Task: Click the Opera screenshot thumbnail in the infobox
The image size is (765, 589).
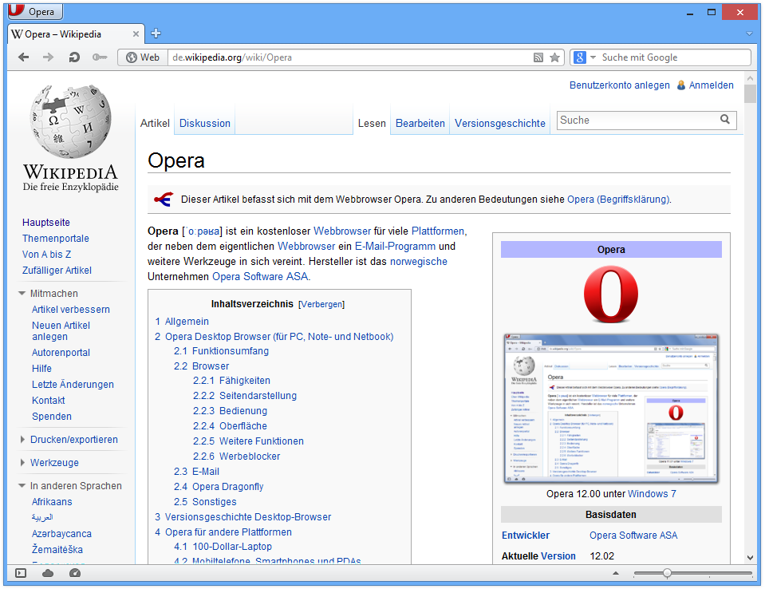Action: coord(611,409)
